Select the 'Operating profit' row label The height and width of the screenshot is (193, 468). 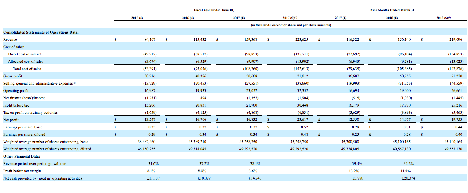click(16, 90)
